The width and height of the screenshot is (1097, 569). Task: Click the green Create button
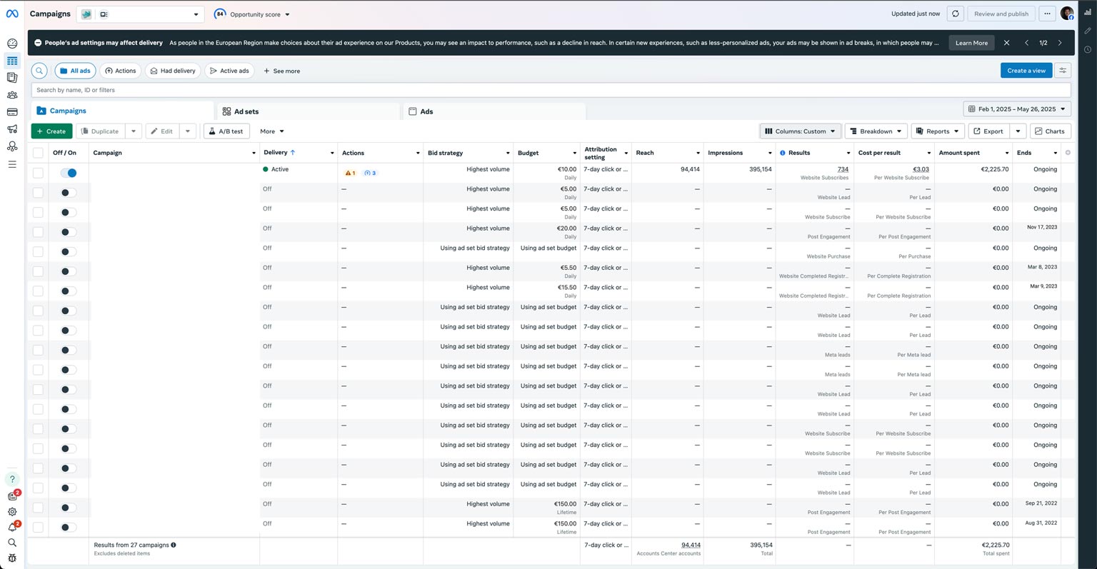pyautogui.click(x=51, y=131)
